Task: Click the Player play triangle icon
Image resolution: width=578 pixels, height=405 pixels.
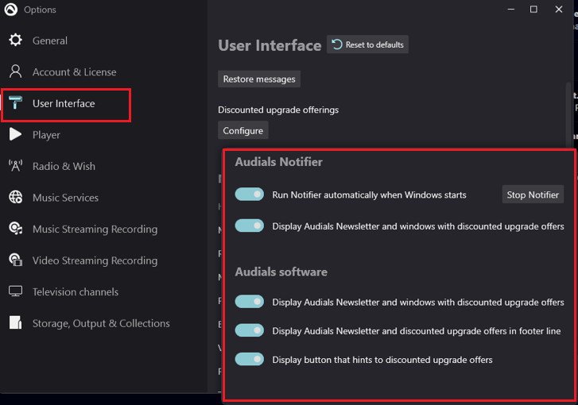Action: click(x=15, y=134)
